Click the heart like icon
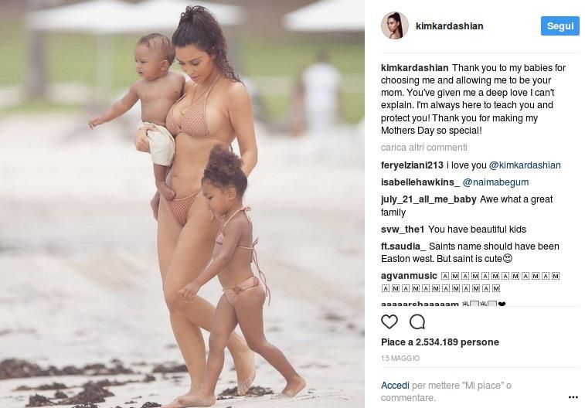 389,321
